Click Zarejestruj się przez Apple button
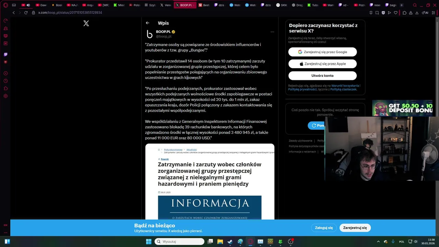The image size is (439, 247). point(322,64)
